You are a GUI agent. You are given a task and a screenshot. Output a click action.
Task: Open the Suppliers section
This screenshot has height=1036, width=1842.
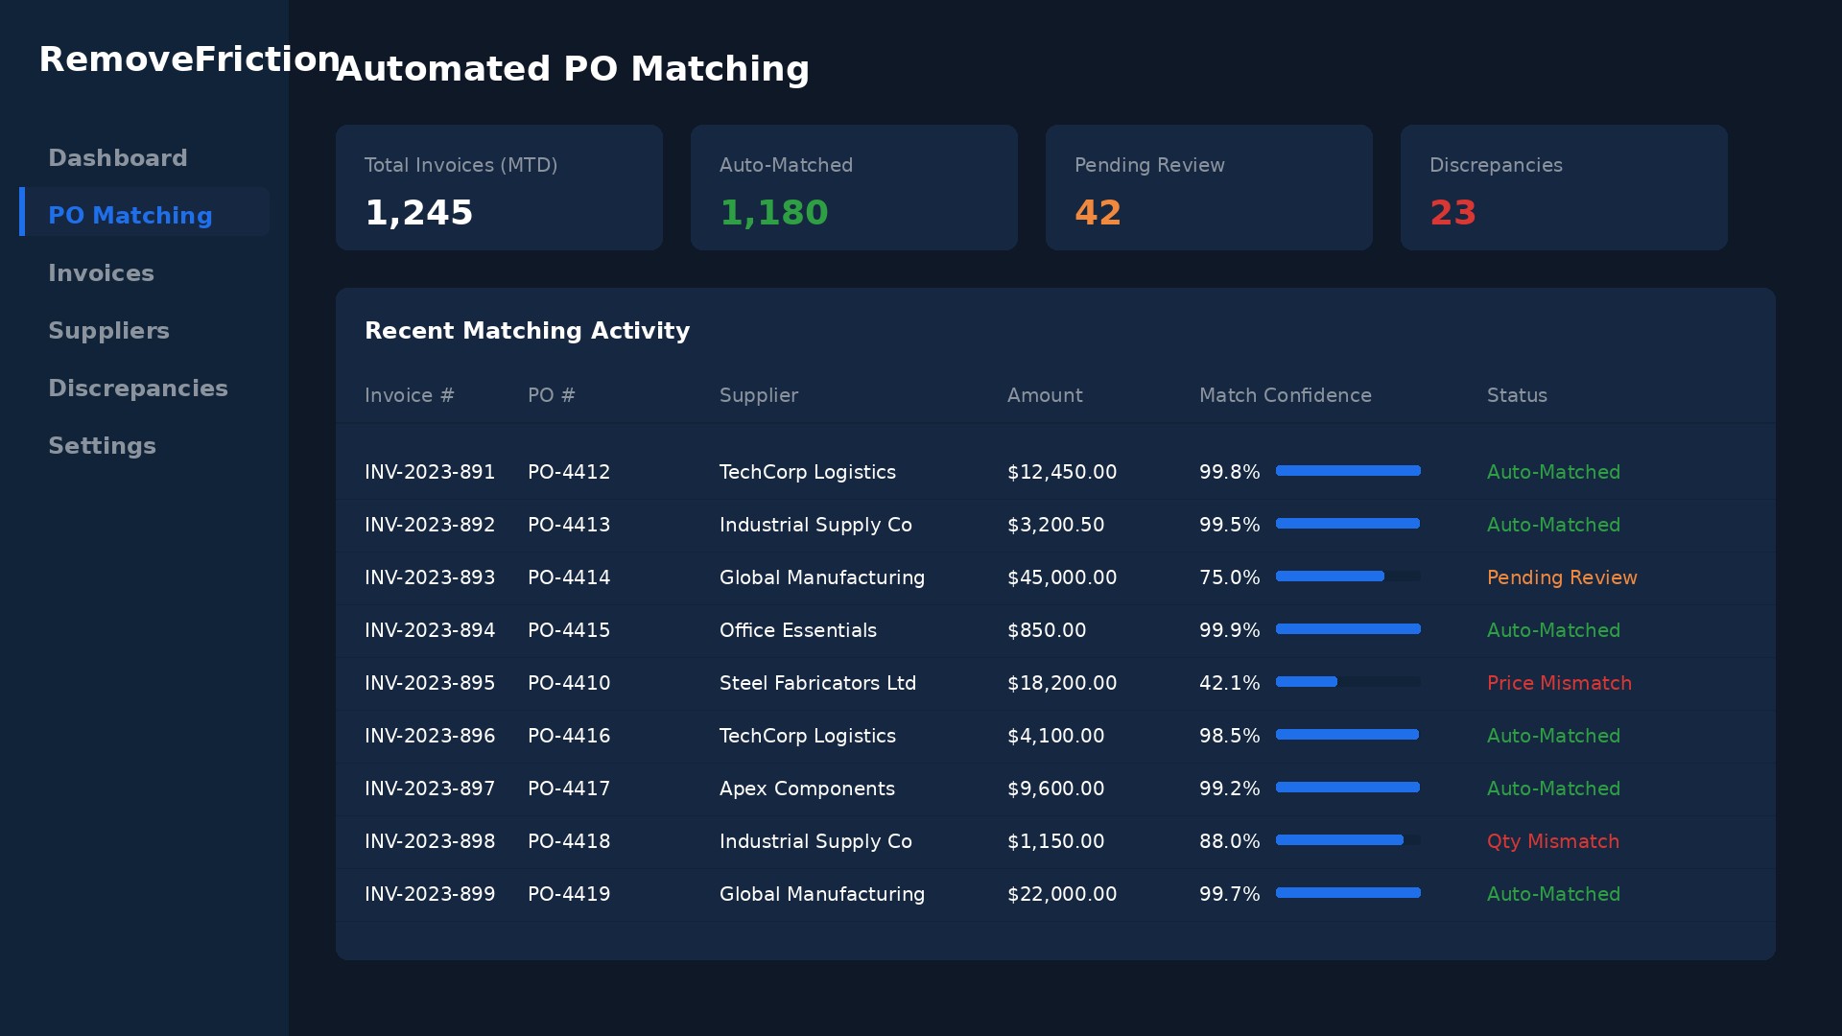[x=108, y=330]
